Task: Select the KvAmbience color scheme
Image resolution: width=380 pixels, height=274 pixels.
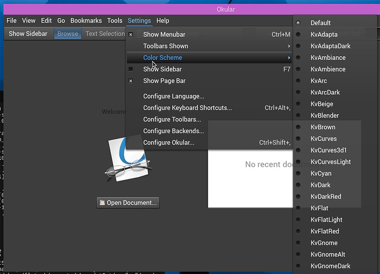Action: pos(334,69)
